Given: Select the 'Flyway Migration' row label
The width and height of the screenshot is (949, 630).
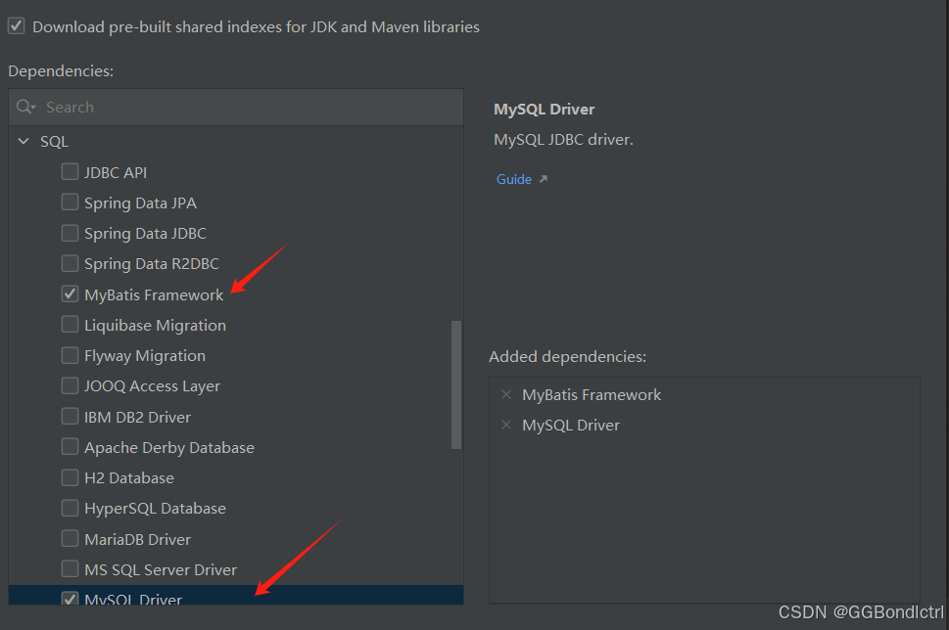Looking at the screenshot, I should 145,356.
